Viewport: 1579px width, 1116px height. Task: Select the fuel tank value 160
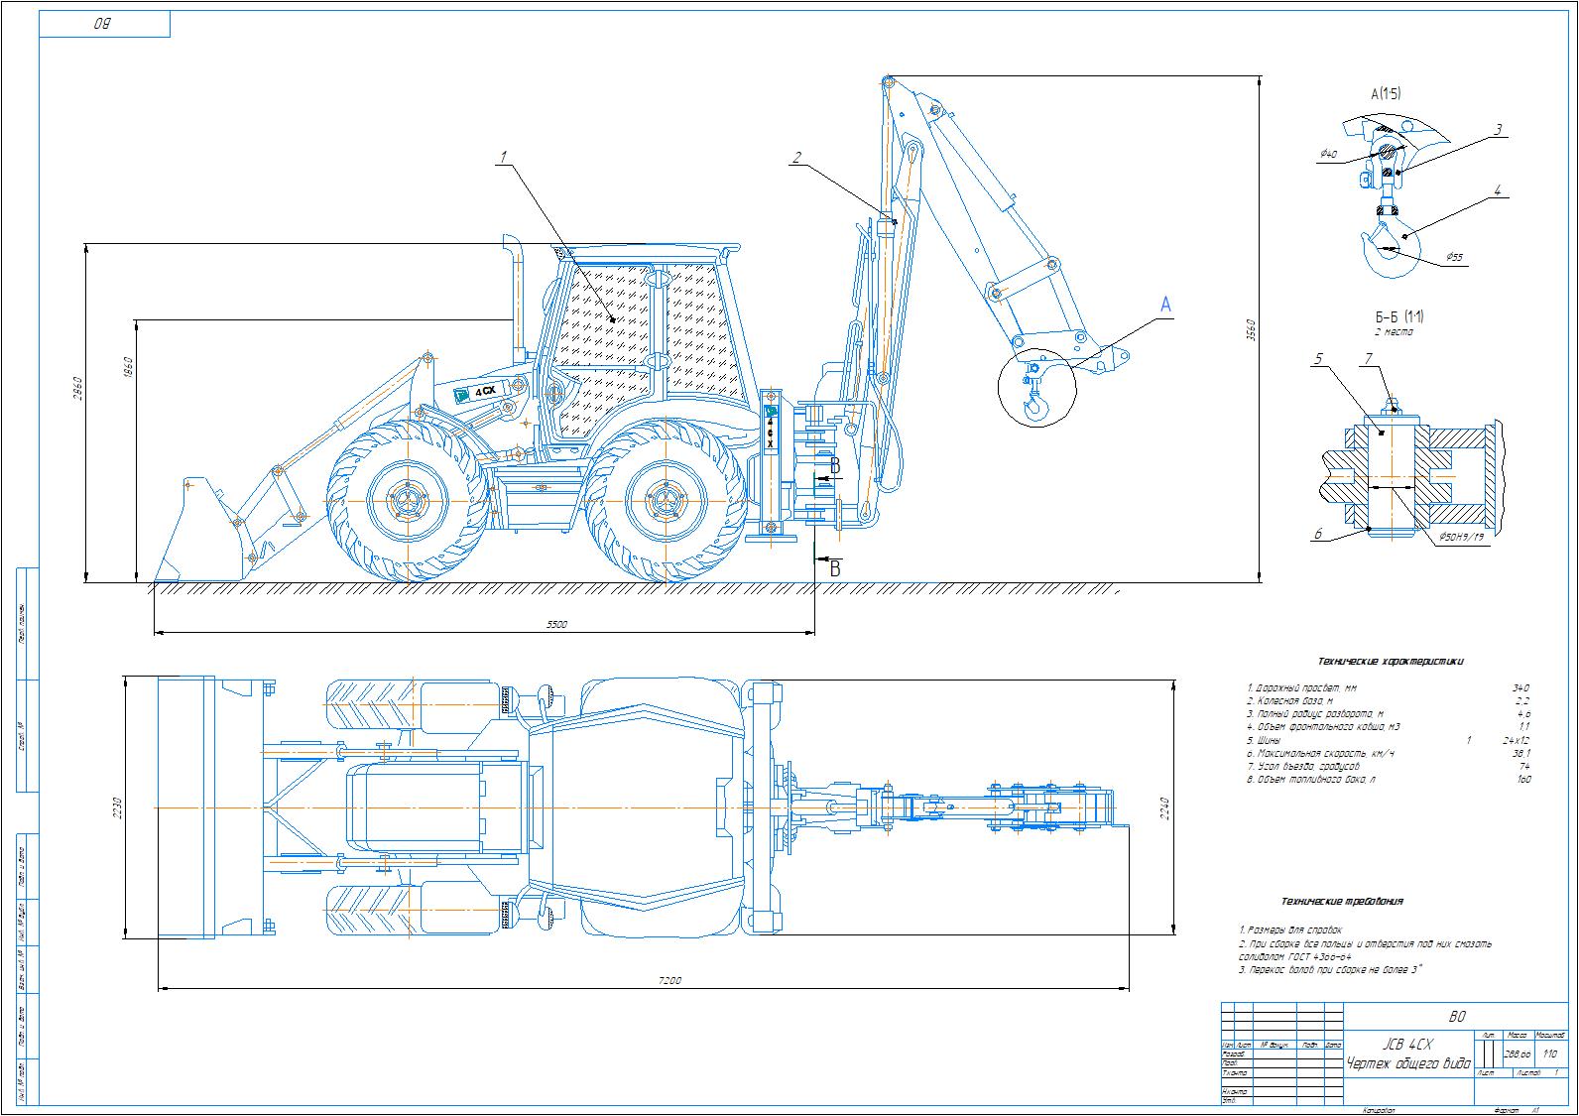(1522, 780)
